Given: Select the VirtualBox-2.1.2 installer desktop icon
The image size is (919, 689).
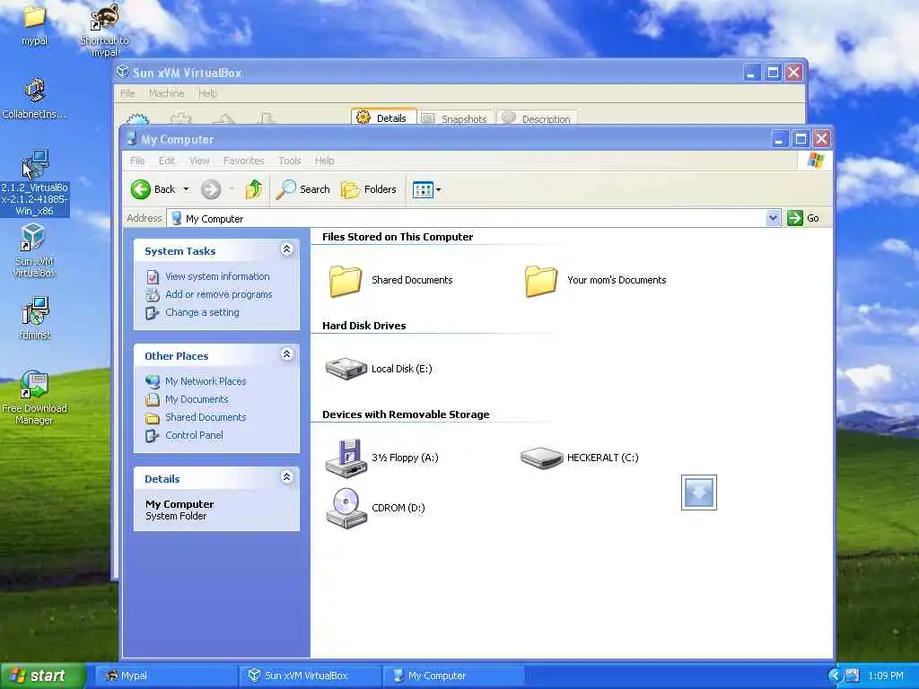Looking at the screenshot, I should (x=35, y=183).
